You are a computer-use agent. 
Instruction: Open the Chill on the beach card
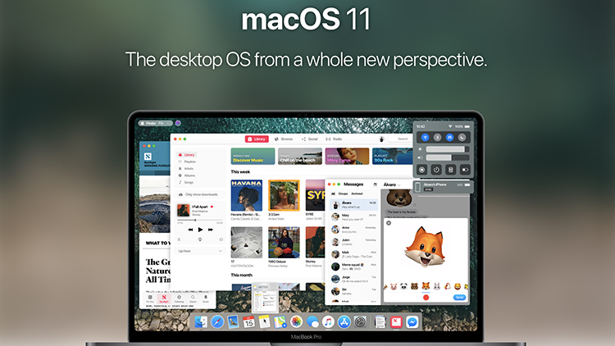click(x=299, y=156)
